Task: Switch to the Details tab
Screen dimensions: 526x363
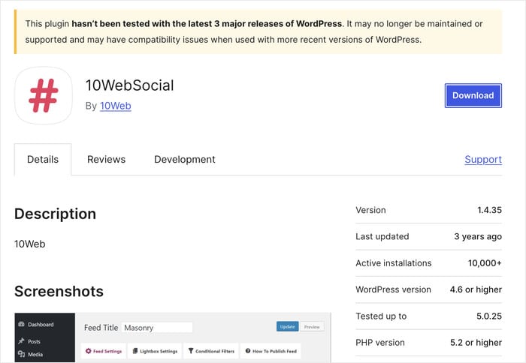Action: tap(43, 160)
